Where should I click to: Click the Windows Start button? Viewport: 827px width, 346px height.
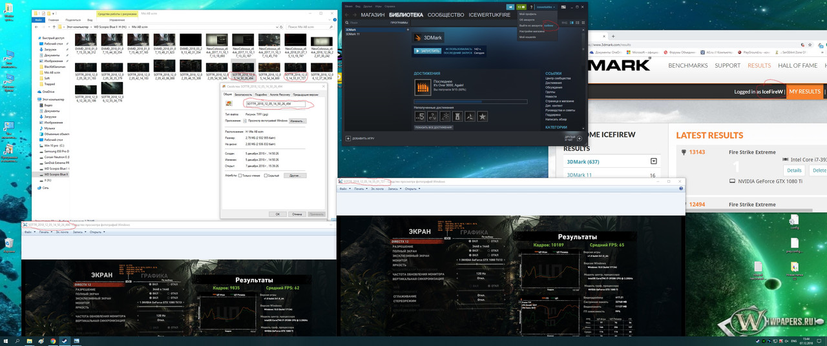coord(6,341)
